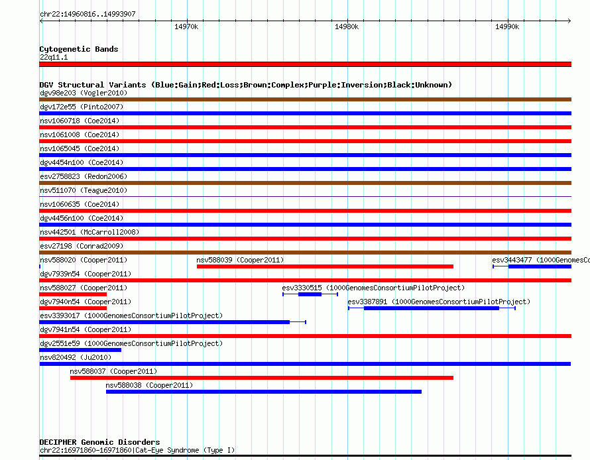Click esv3393017 1000Genomes variant label
The image size is (590, 460).
click(x=131, y=316)
